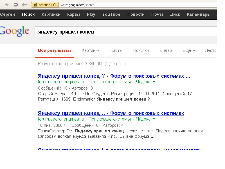Expand green arrow next to first result's URL
The width and height of the screenshot is (225, 169).
tap(154, 82)
